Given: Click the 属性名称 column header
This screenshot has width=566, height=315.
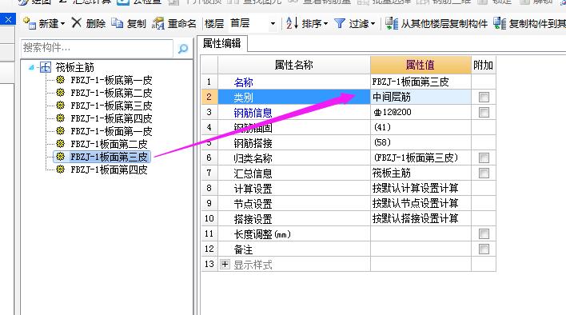Looking at the screenshot, I should [x=294, y=66].
